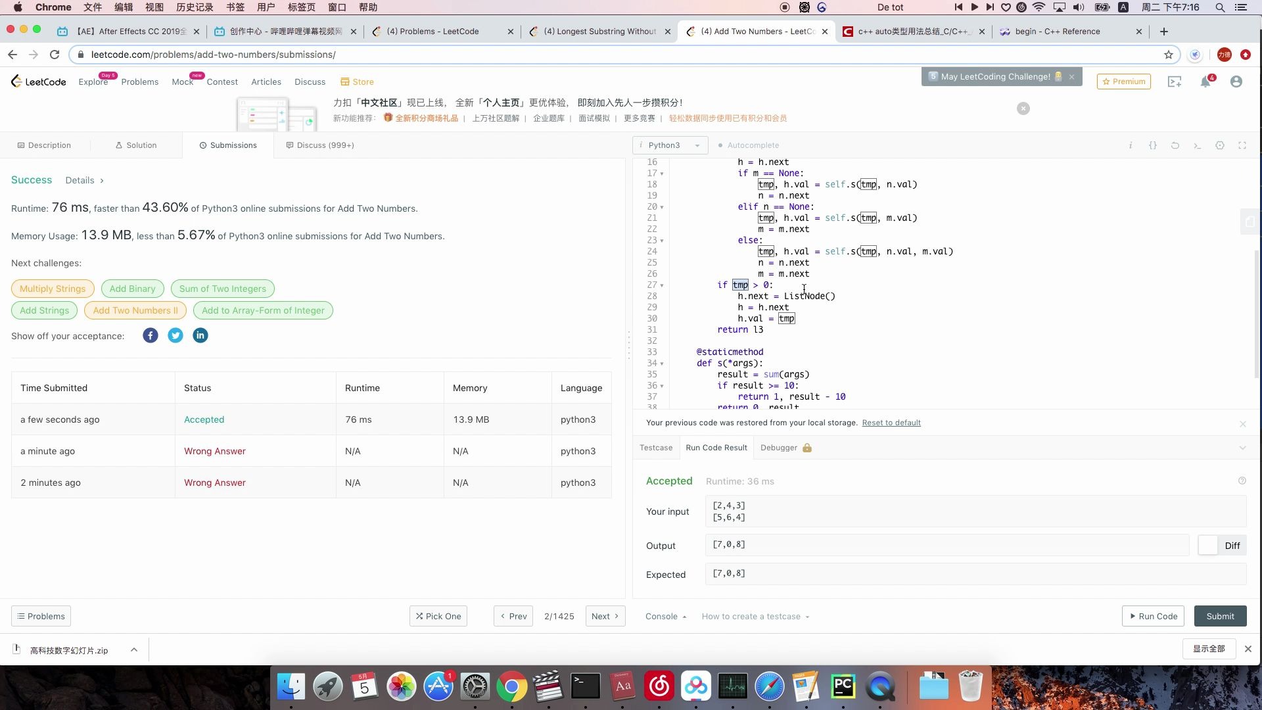Click reset code to default icon
The image size is (1262, 710).
tap(1175, 145)
